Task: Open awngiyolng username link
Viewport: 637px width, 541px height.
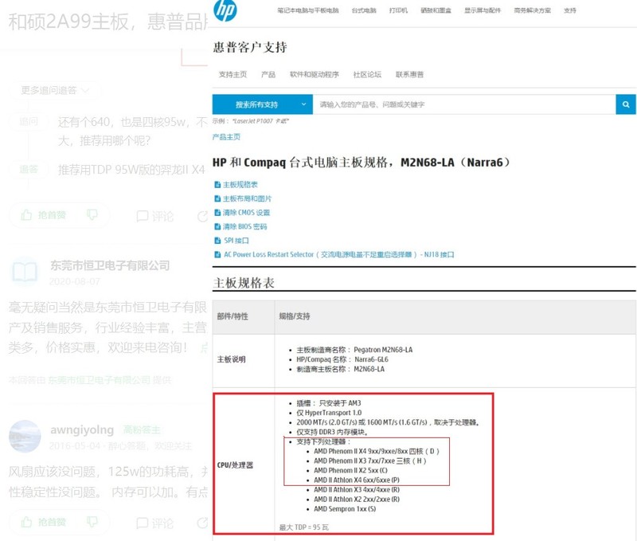Action: point(82,429)
